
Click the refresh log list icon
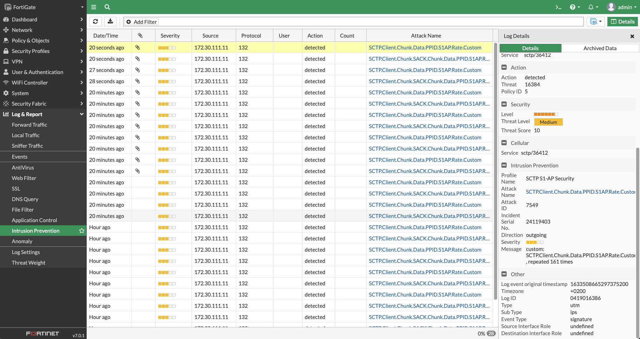95,21
